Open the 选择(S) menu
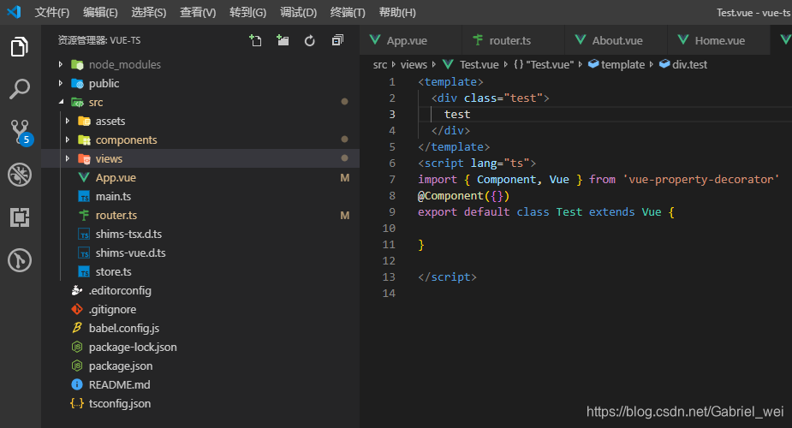This screenshot has width=792, height=428. tap(149, 12)
